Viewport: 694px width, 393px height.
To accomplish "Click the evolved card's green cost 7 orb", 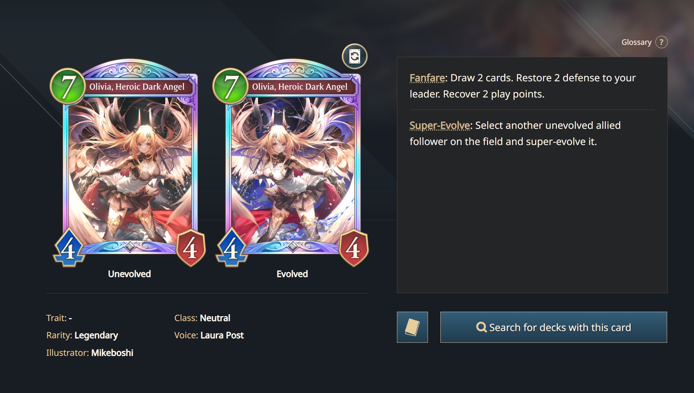I will (x=231, y=86).
